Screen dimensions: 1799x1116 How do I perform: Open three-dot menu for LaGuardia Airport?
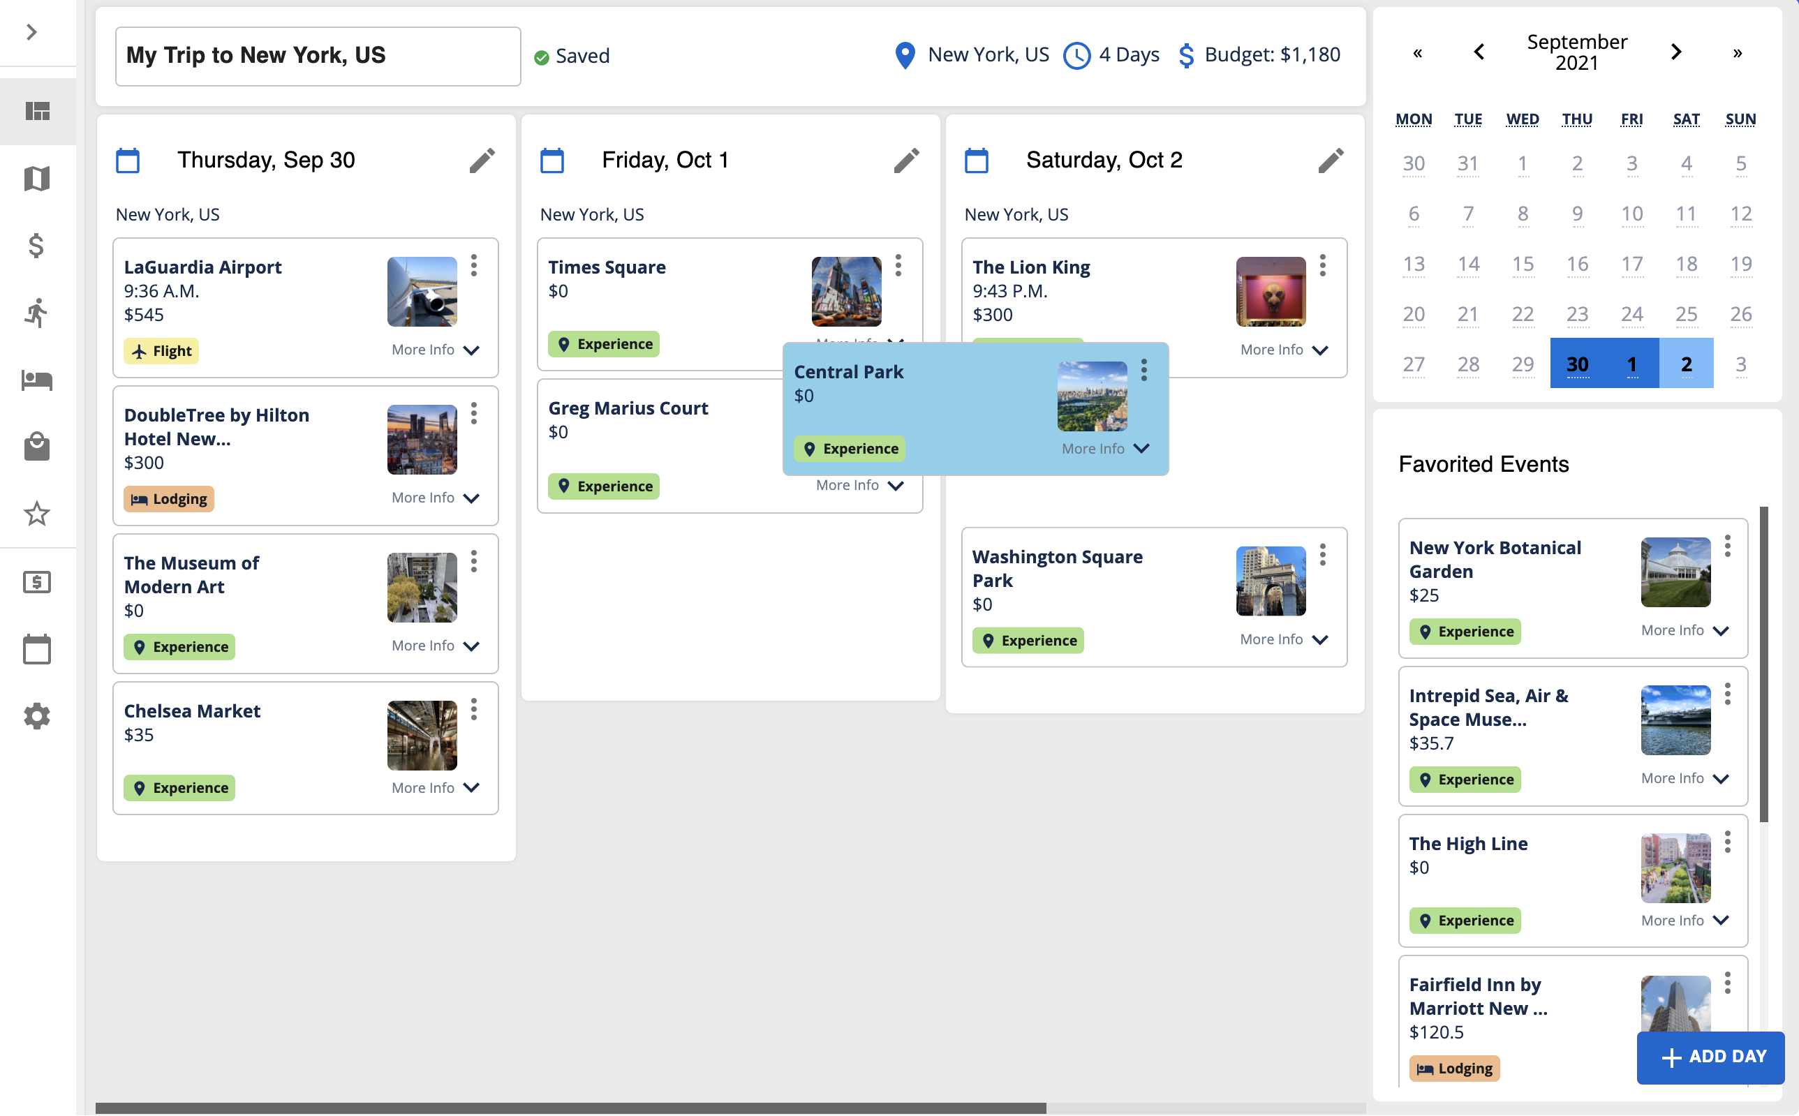474,266
